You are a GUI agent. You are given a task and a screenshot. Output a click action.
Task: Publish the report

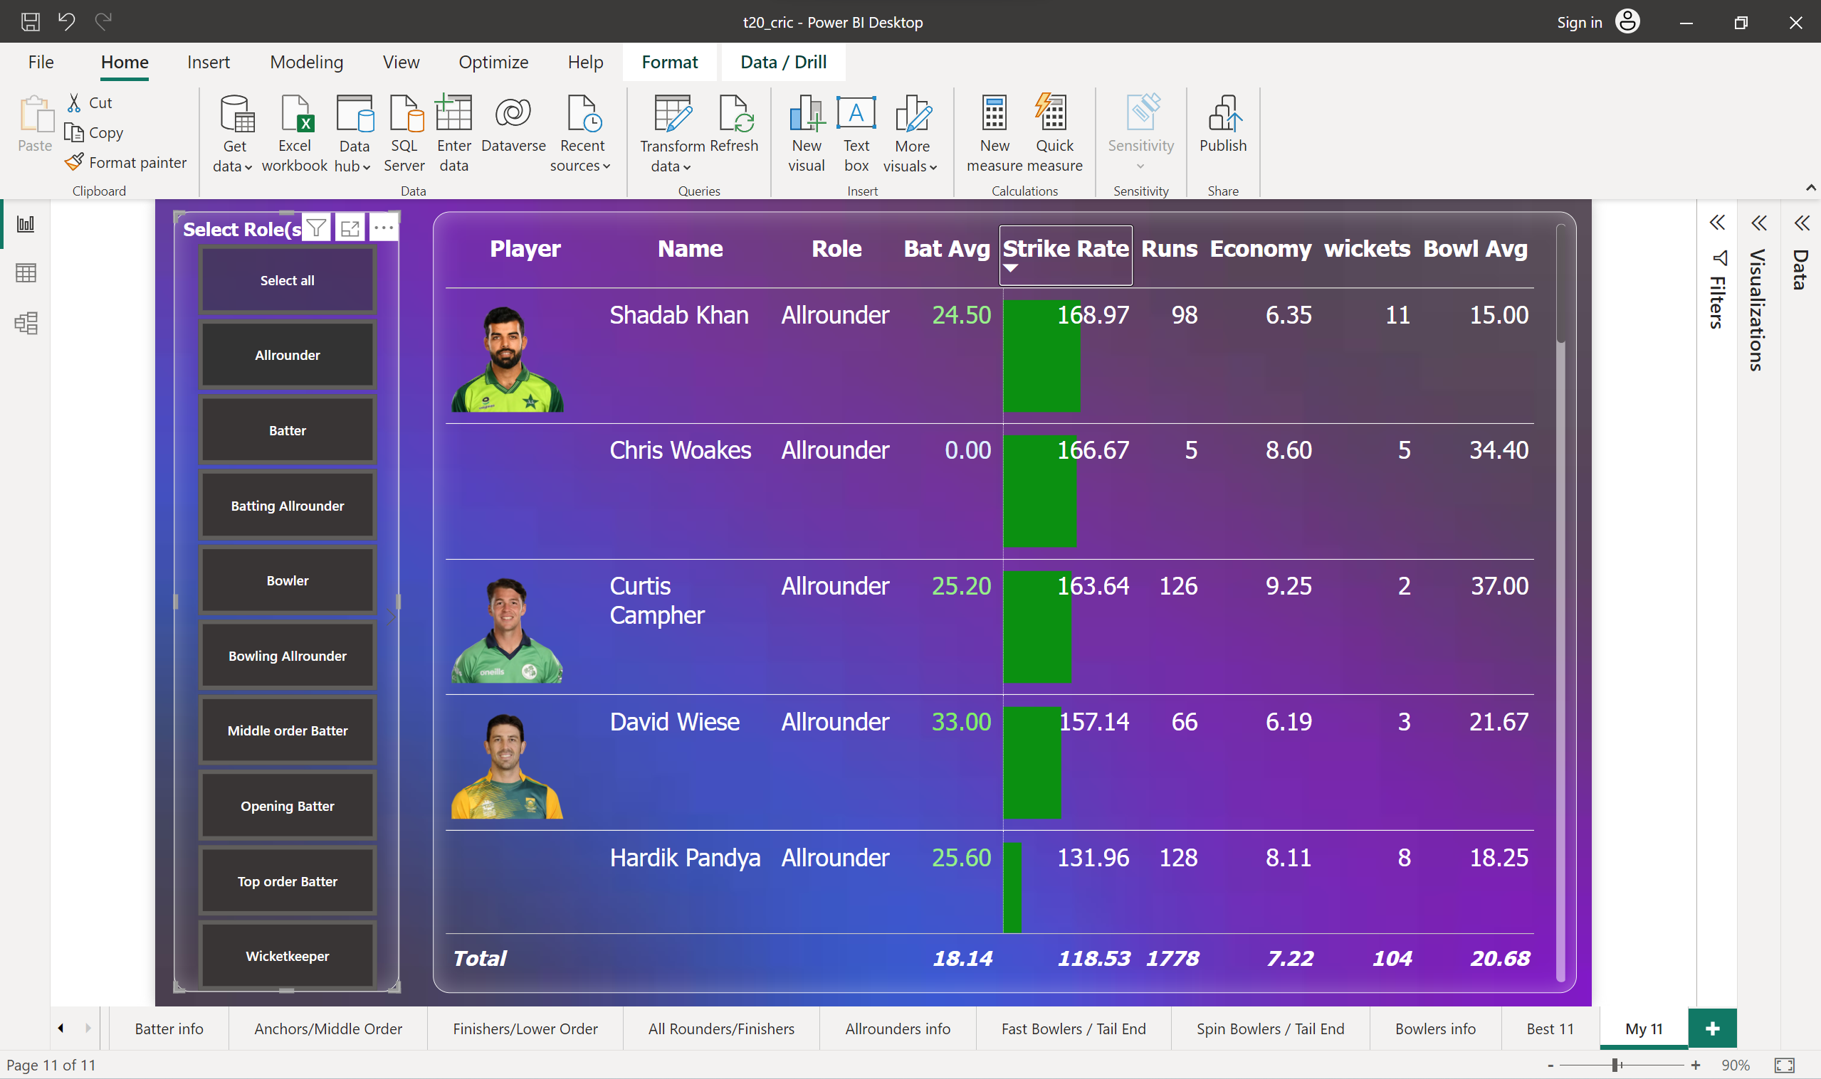[1222, 131]
